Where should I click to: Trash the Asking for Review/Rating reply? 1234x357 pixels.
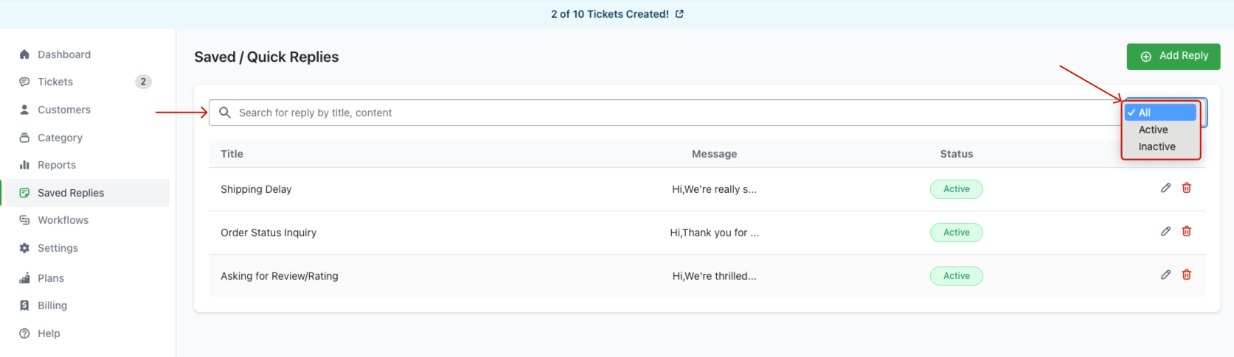click(x=1187, y=275)
